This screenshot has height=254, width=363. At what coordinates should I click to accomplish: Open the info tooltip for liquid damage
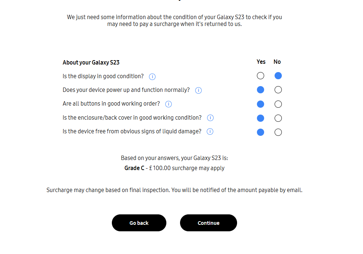pyautogui.click(x=210, y=132)
